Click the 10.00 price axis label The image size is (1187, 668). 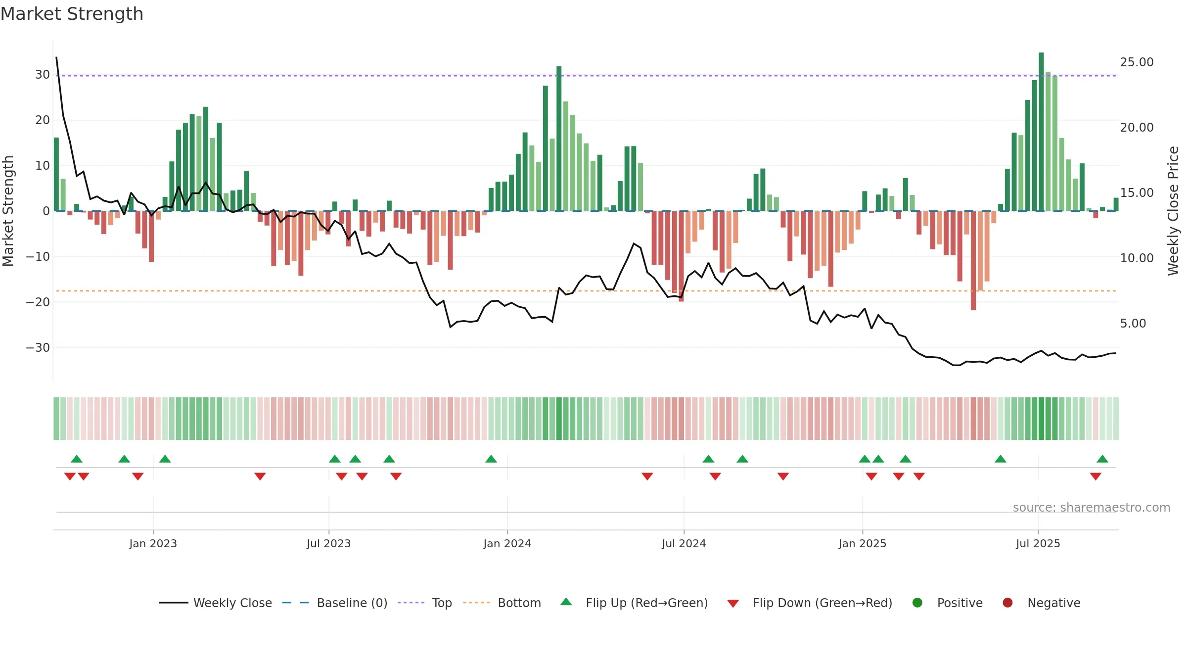1137,258
